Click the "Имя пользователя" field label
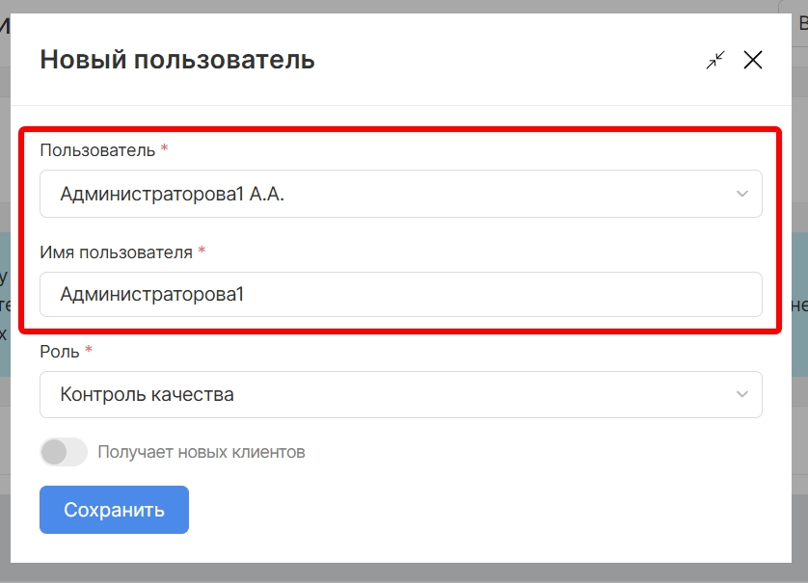Screen dimensions: 808x583 pyautogui.click(x=116, y=252)
